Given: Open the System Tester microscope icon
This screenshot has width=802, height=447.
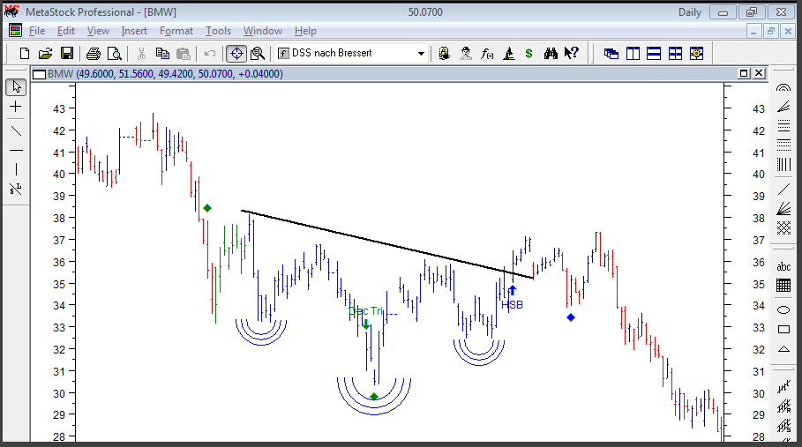Looking at the screenshot, I should pos(508,53).
